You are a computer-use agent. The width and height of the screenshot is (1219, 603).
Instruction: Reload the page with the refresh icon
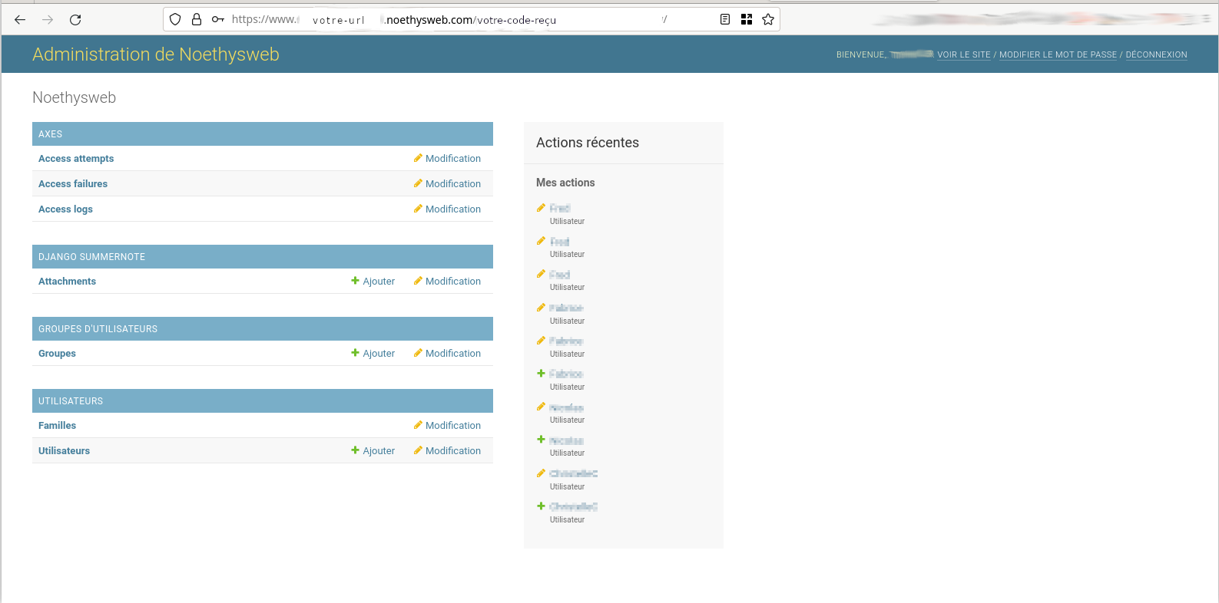pyautogui.click(x=75, y=20)
